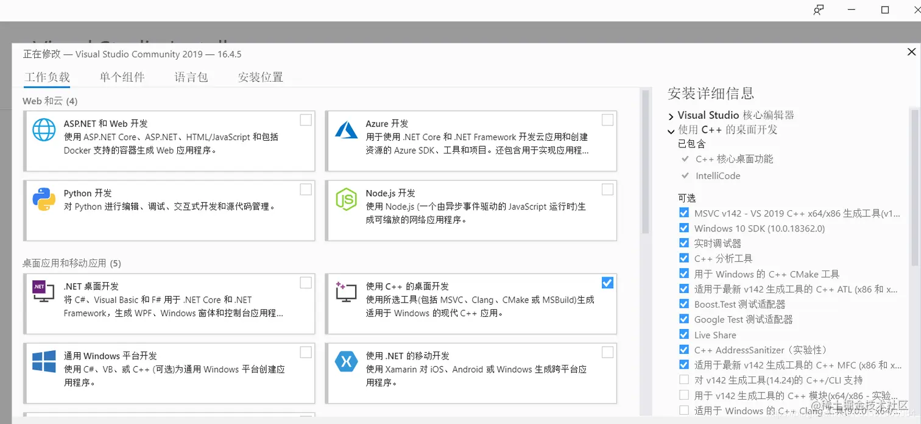The height and width of the screenshot is (424, 921).
Task: Open the 安装位置 tab
Action: [x=260, y=77]
